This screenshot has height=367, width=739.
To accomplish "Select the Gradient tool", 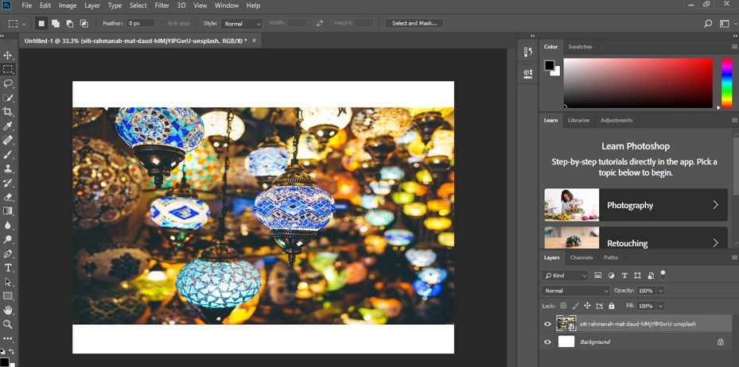I will coord(7,211).
